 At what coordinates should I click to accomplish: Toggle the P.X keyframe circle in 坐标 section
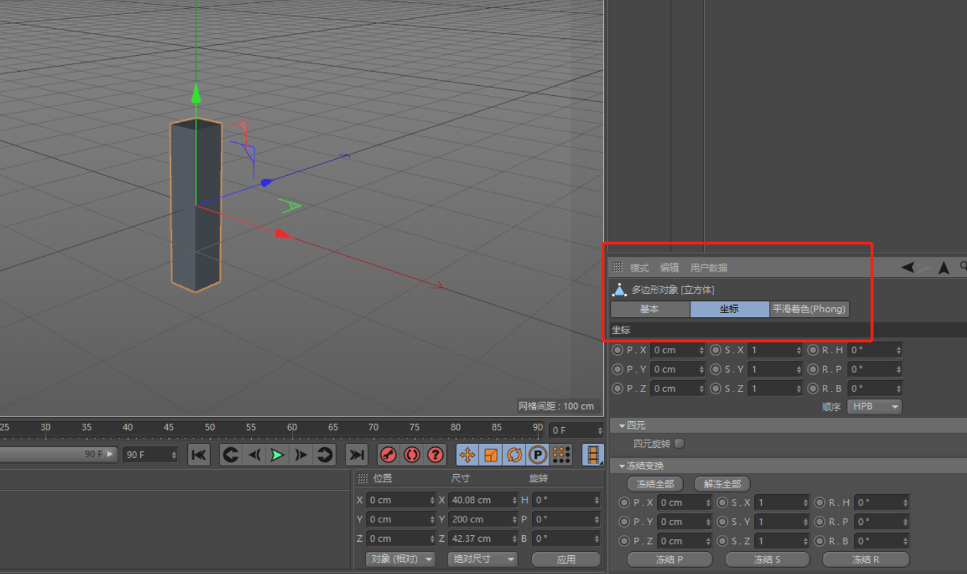[617, 350]
